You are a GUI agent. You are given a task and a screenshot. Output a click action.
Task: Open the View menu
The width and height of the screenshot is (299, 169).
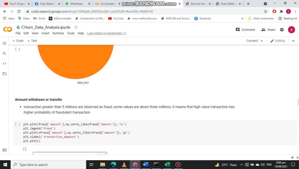tap(35, 33)
